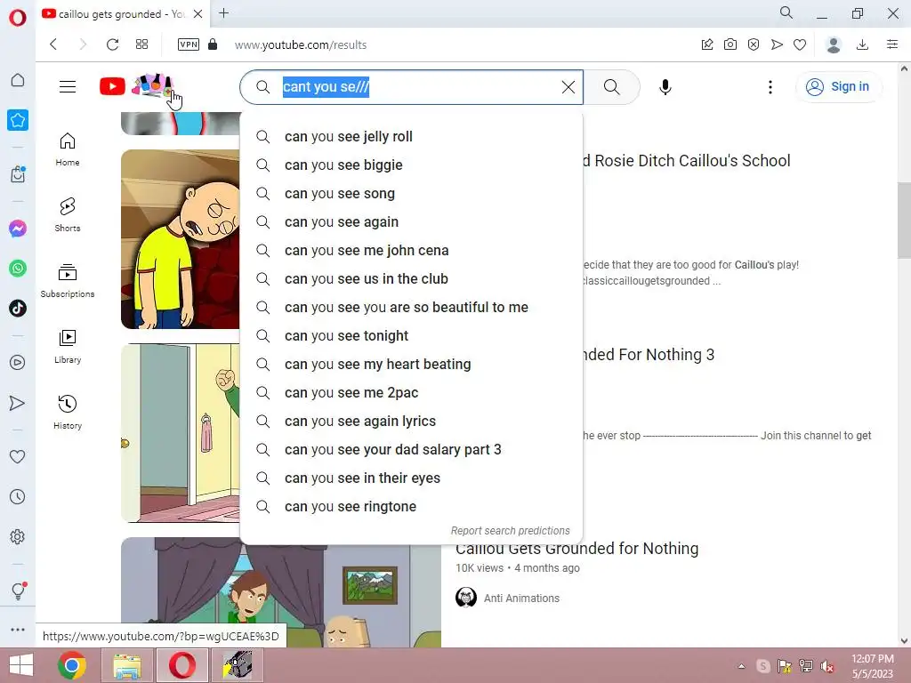The width and height of the screenshot is (911, 683).
Task: Close the 'caillou gets grounded' tab
Action: (198, 14)
